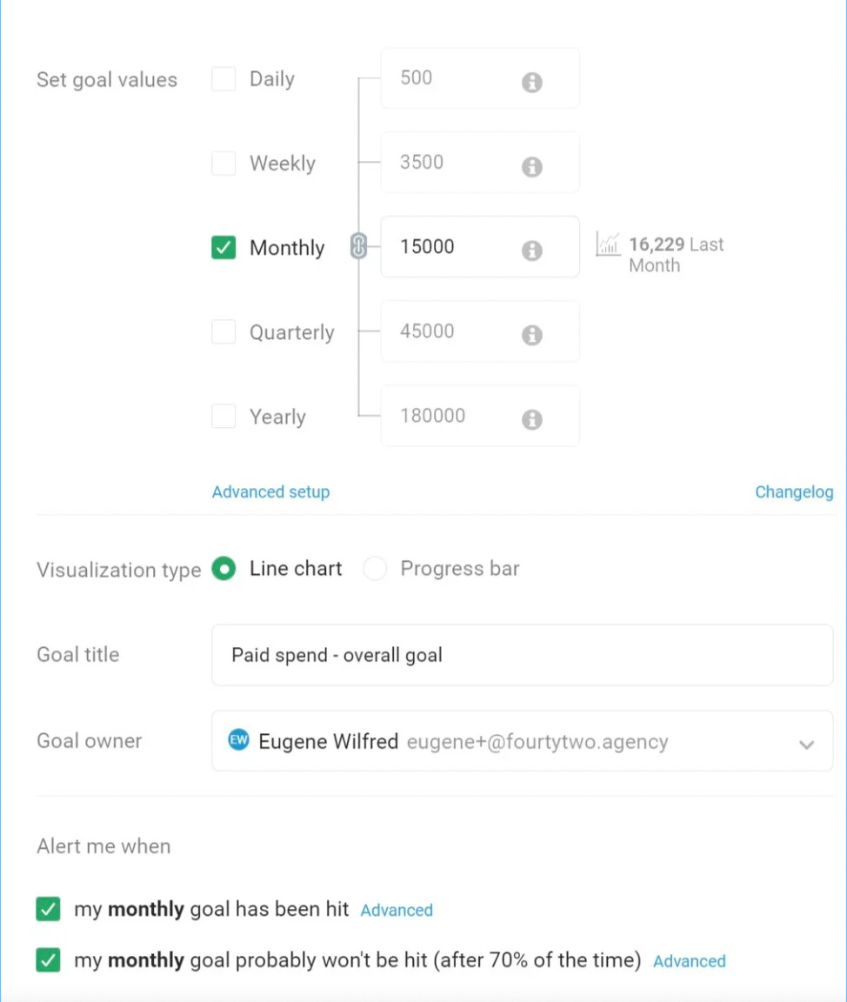Click the Goal title field showing Paid spend

[522, 654]
